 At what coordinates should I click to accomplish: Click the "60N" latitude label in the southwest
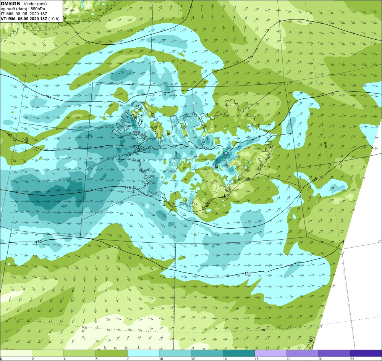(x=84, y=327)
